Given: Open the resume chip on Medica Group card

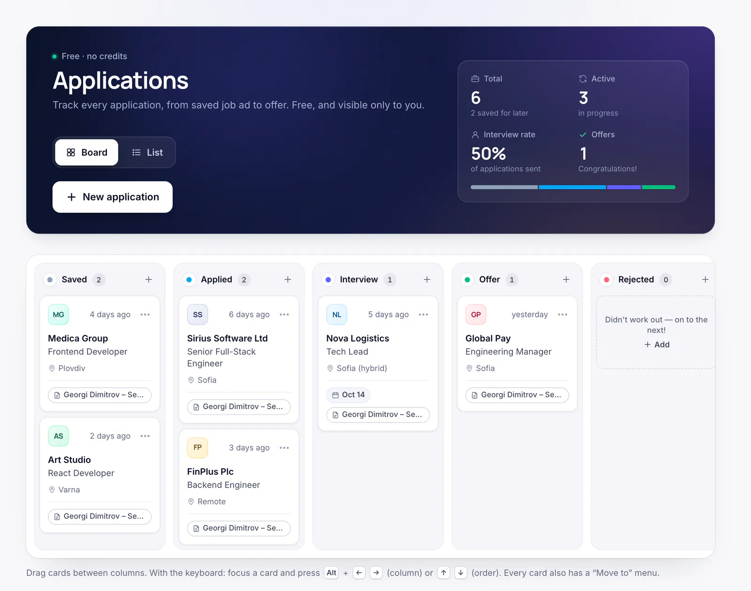Looking at the screenshot, I should (x=100, y=395).
